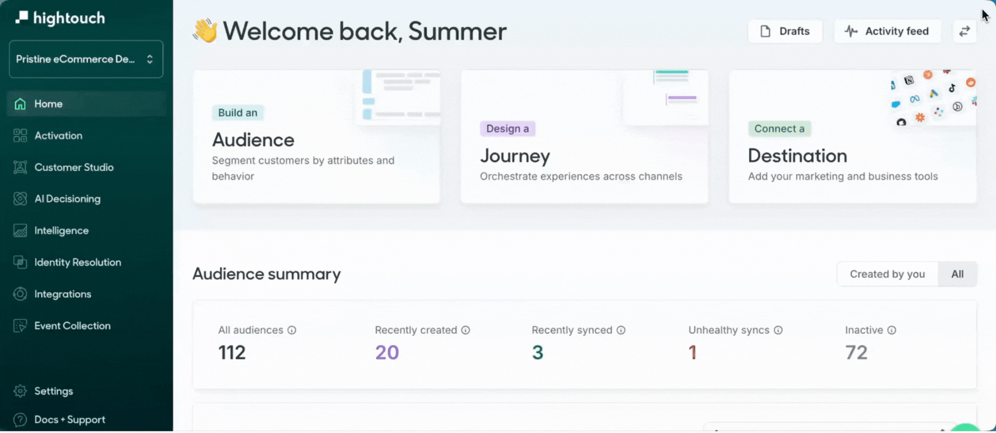This screenshot has width=996, height=433.
Task: Select the Customer Studio icon
Action: pyautogui.click(x=20, y=167)
